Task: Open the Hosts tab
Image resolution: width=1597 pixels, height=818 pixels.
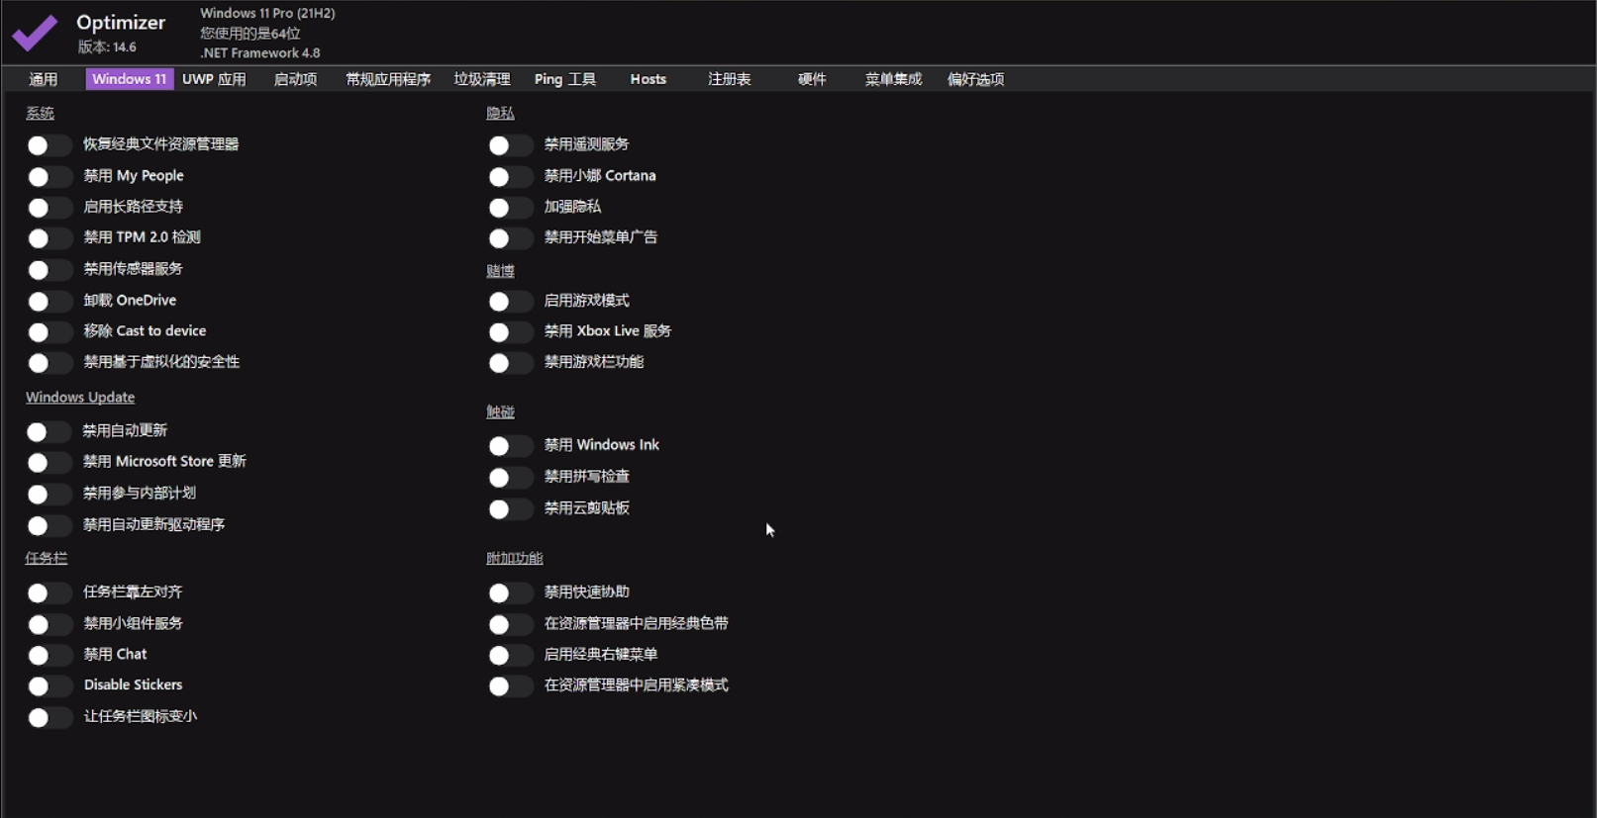Action: (649, 79)
